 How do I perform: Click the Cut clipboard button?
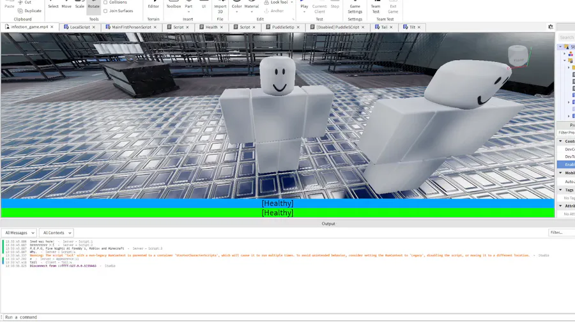tap(25, 2)
